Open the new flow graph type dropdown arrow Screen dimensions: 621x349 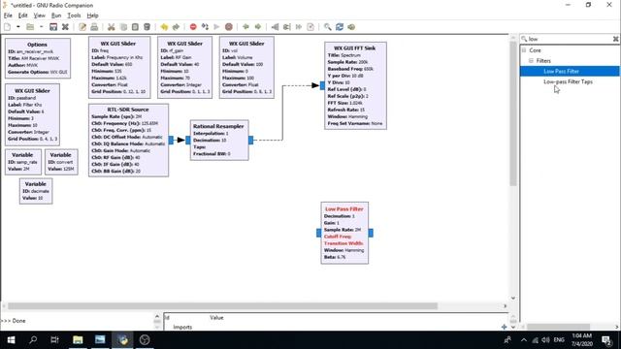pyautogui.click(x=17, y=27)
